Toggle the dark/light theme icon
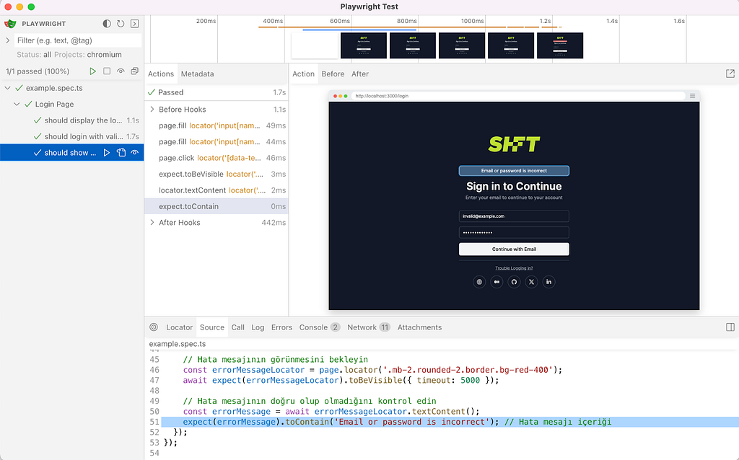Image resolution: width=739 pixels, height=460 pixels. tap(107, 24)
